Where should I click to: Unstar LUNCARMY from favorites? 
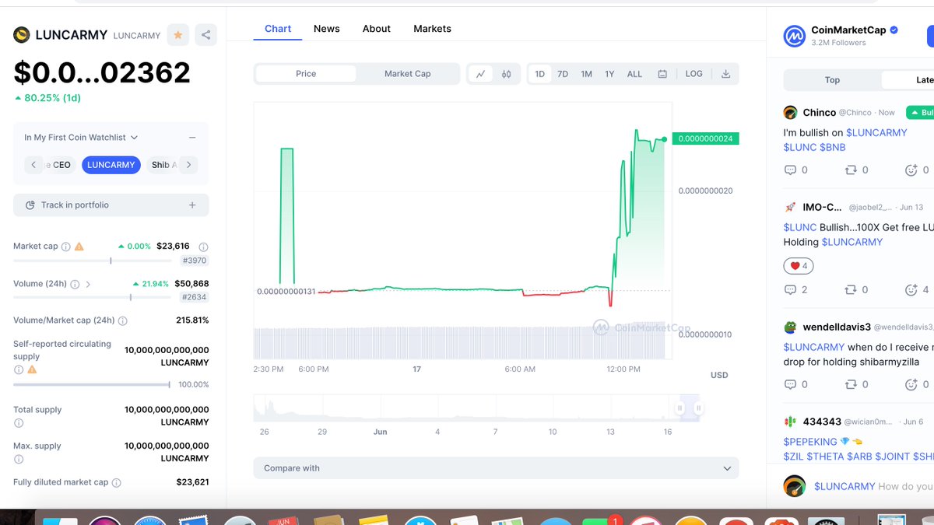[x=177, y=35]
